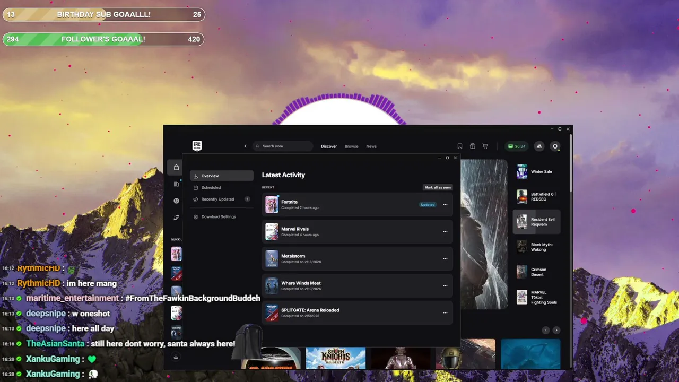This screenshot has height=382, width=679.
Task: Open the Marvel Rivals row options menu
Action: pos(445,231)
